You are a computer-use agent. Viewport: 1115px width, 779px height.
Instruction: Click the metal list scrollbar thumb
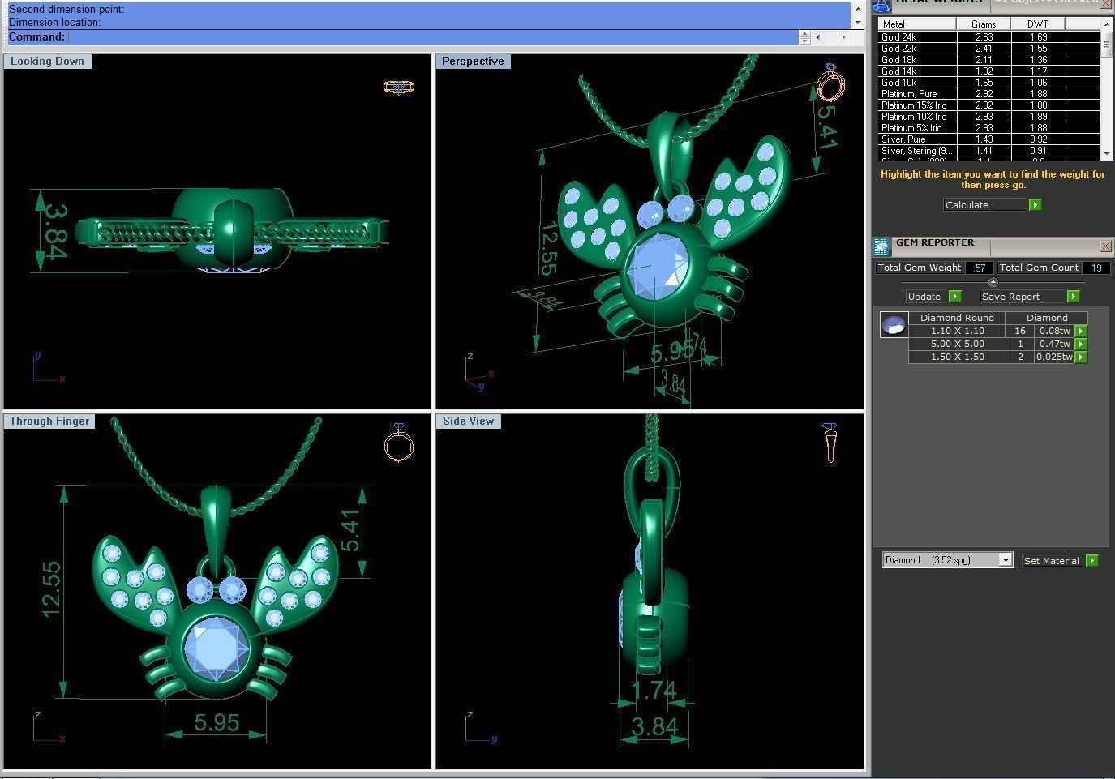pyautogui.click(x=1105, y=45)
